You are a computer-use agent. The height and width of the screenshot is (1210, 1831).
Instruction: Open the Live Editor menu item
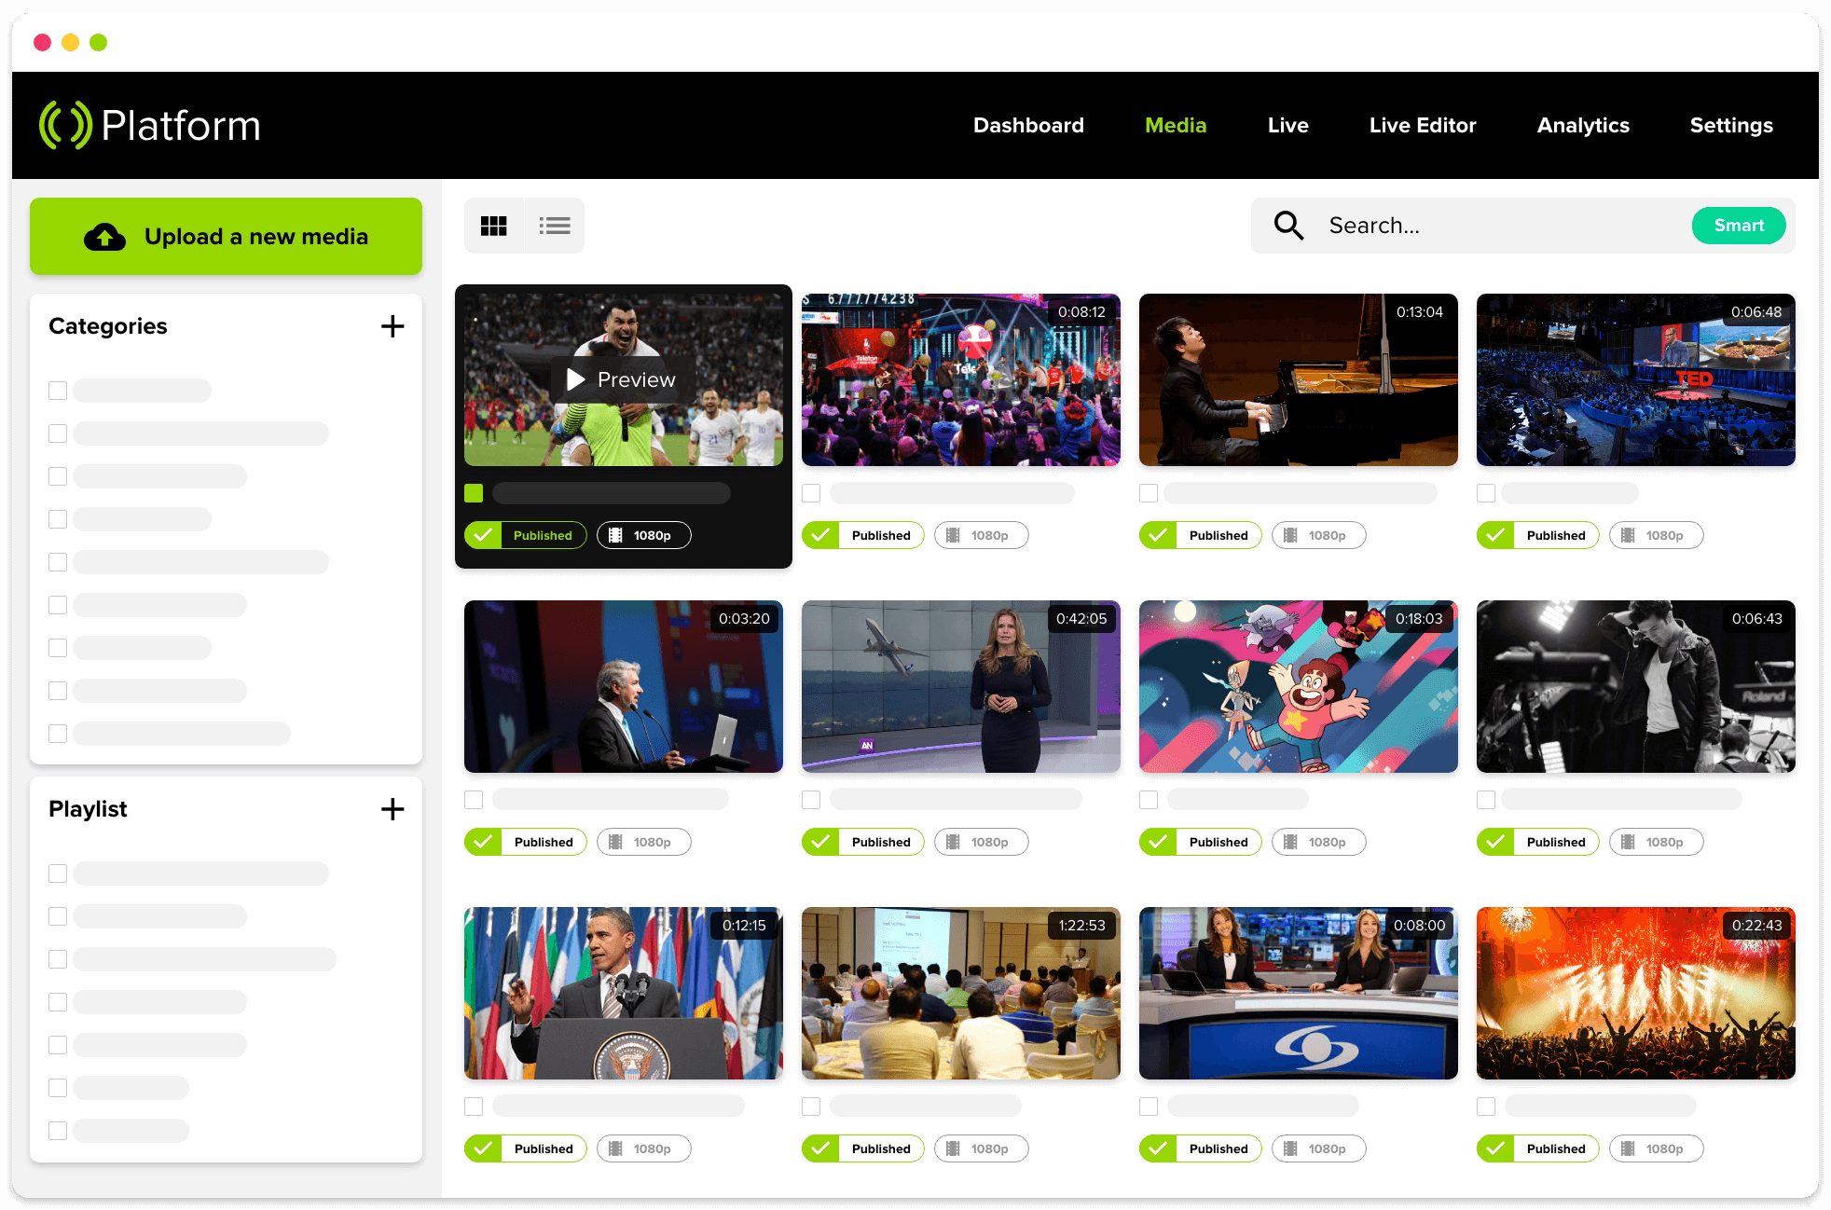click(x=1423, y=125)
